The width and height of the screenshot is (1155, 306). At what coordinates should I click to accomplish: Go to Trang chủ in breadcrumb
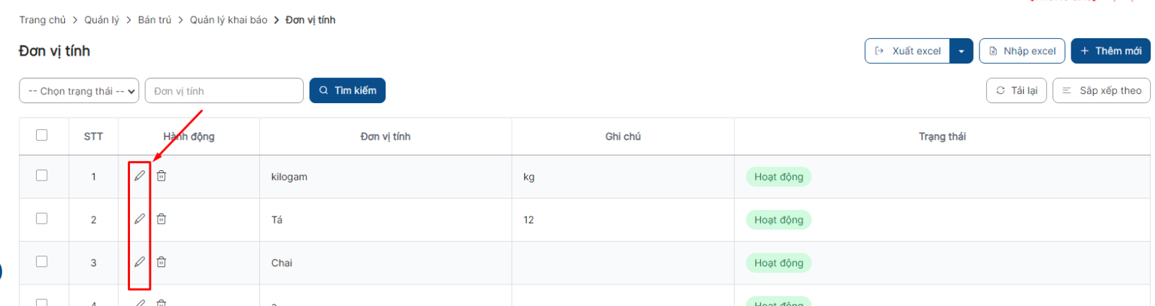point(43,20)
